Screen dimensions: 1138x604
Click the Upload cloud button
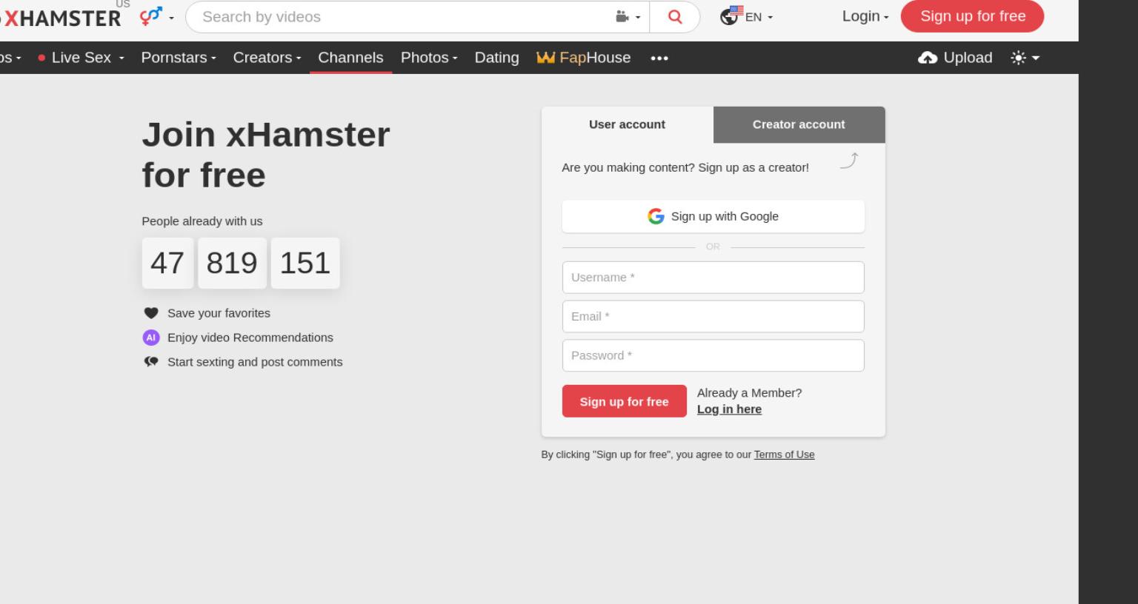point(955,58)
